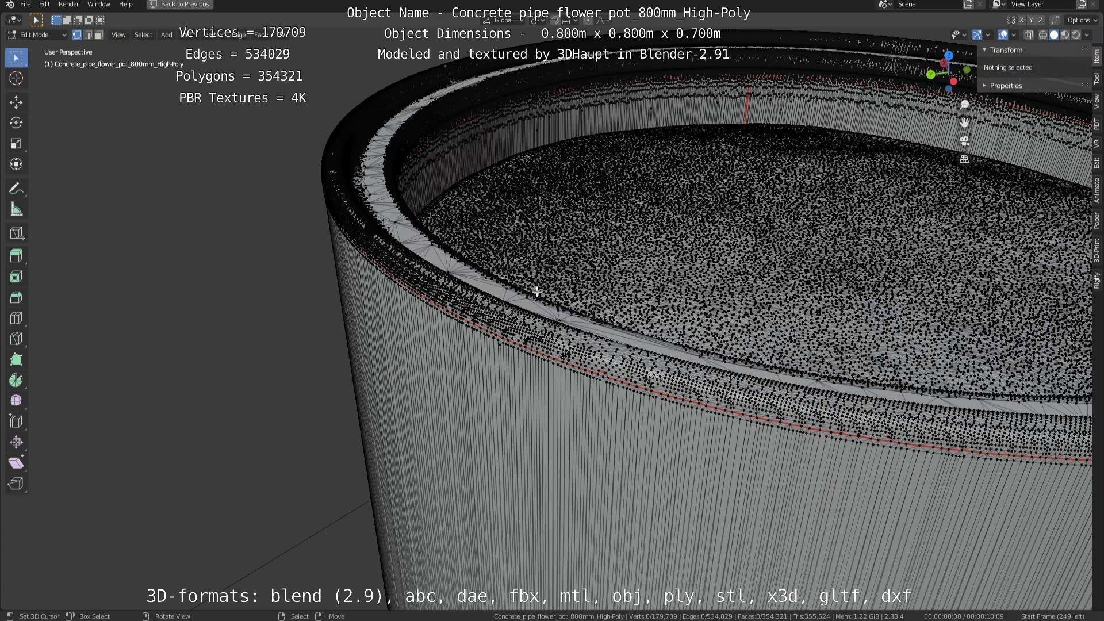Select the Loop Cut tool

click(x=16, y=318)
